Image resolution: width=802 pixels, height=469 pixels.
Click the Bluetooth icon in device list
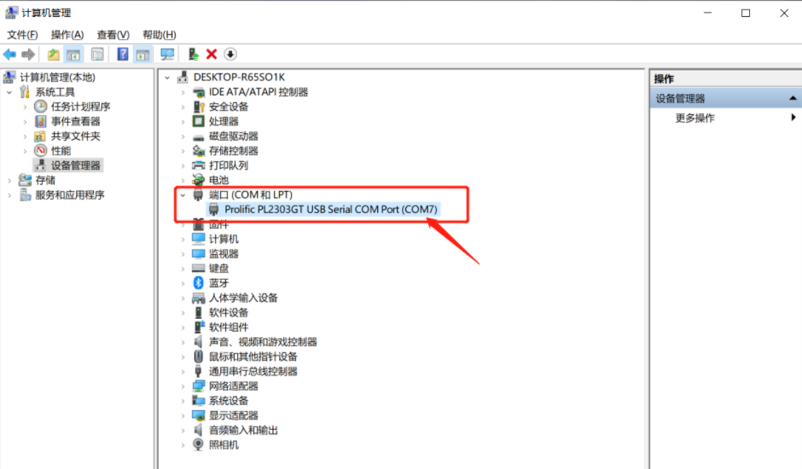pos(199,283)
